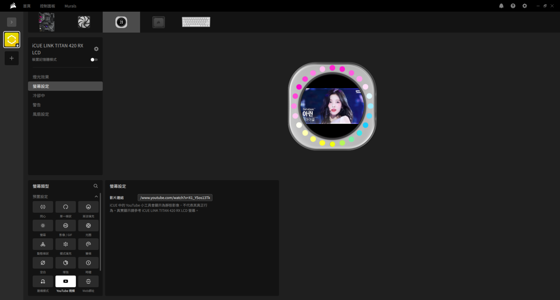Add a new profile with the plus button
Viewport: 560px width, 300px height.
point(12,58)
